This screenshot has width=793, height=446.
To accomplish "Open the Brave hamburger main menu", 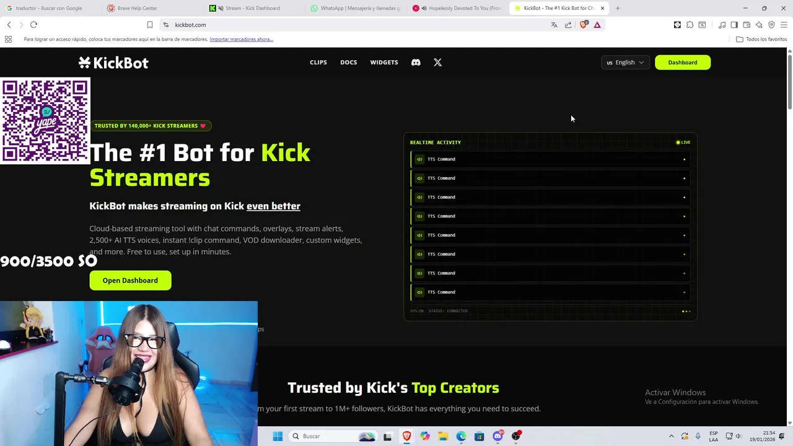I will point(784,25).
